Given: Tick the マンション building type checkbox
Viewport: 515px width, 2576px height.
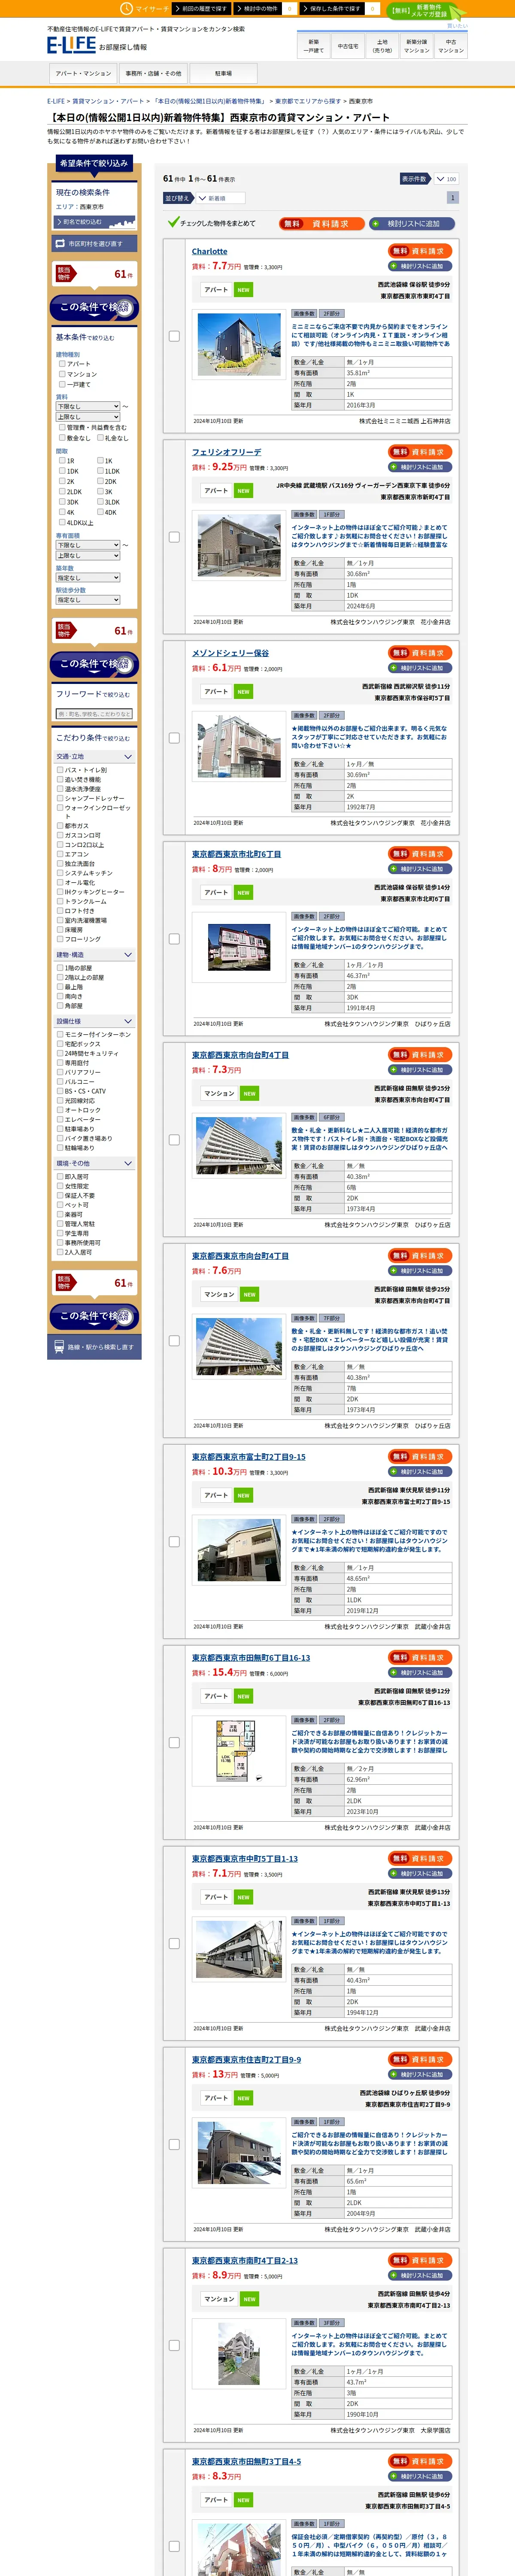Looking at the screenshot, I should point(62,374).
